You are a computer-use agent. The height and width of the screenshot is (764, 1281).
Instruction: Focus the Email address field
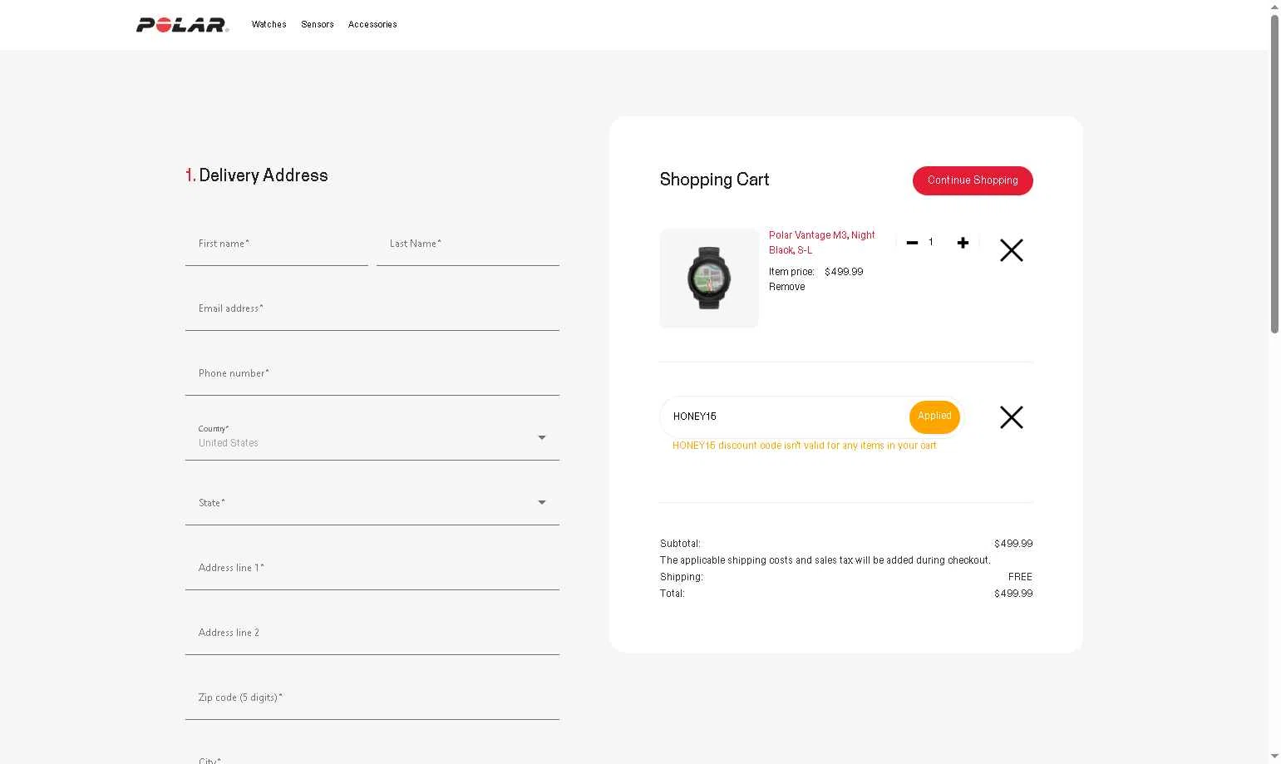pyautogui.click(x=372, y=309)
